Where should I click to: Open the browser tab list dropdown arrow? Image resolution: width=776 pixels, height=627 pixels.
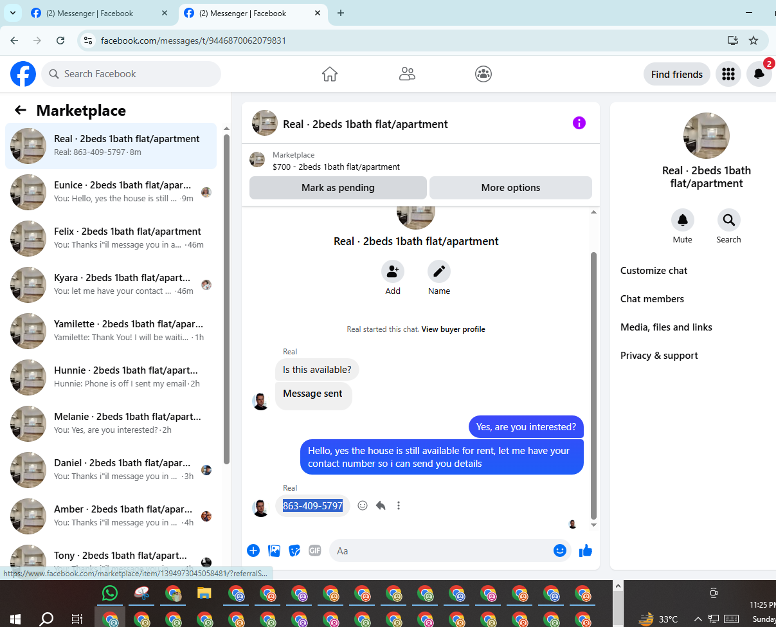click(x=13, y=13)
